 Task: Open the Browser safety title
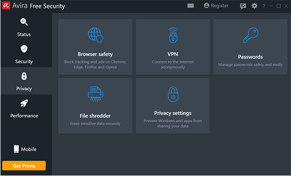pos(95,54)
